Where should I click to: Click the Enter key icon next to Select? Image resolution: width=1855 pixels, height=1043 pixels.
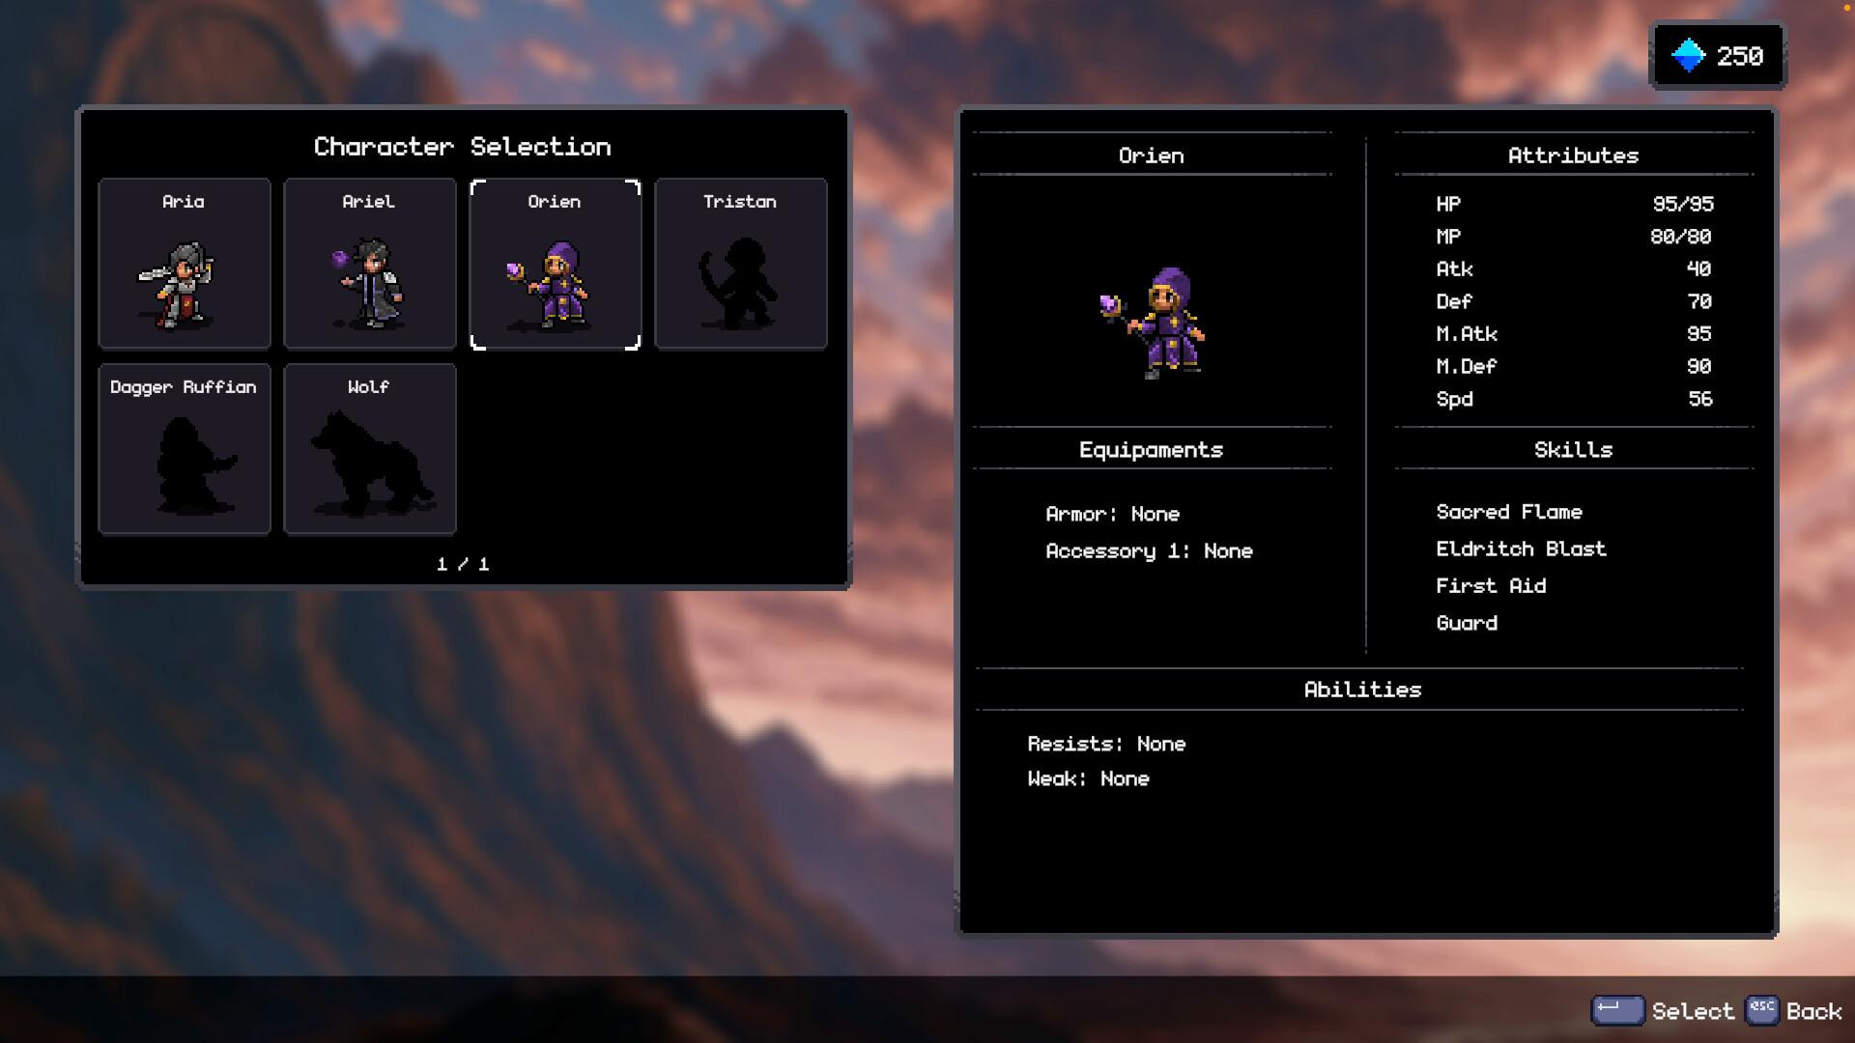(x=1615, y=1011)
